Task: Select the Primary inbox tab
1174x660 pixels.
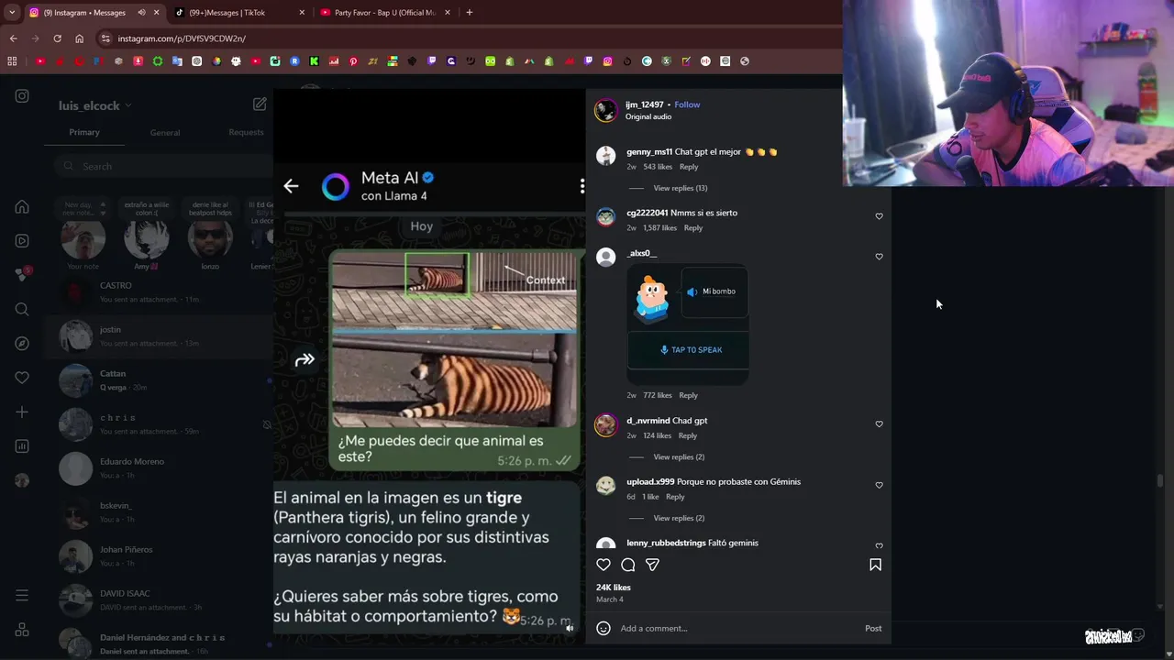Action: (x=84, y=132)
